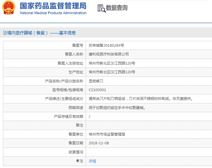212x168 pixels.
Task: Click the 备注 label
Action: coord(79,125)
